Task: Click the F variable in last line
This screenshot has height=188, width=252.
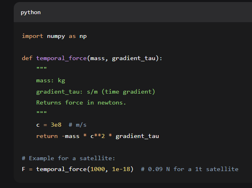Action: click(x=23, y=169)
